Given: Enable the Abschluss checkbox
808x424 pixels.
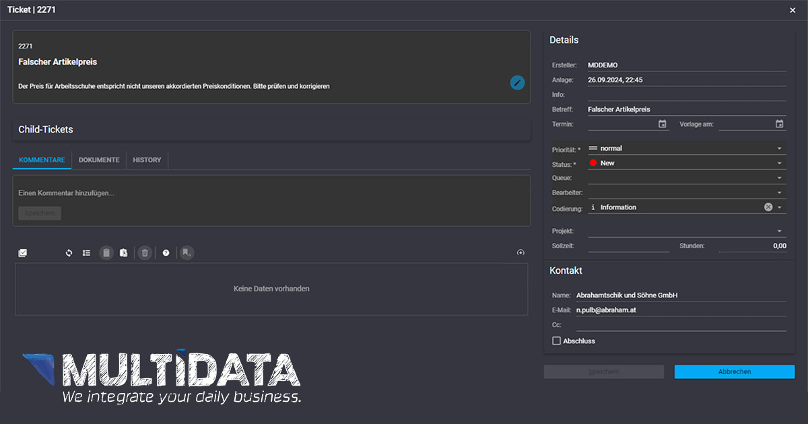Looking at the screenshot, I should click(556, 341).
